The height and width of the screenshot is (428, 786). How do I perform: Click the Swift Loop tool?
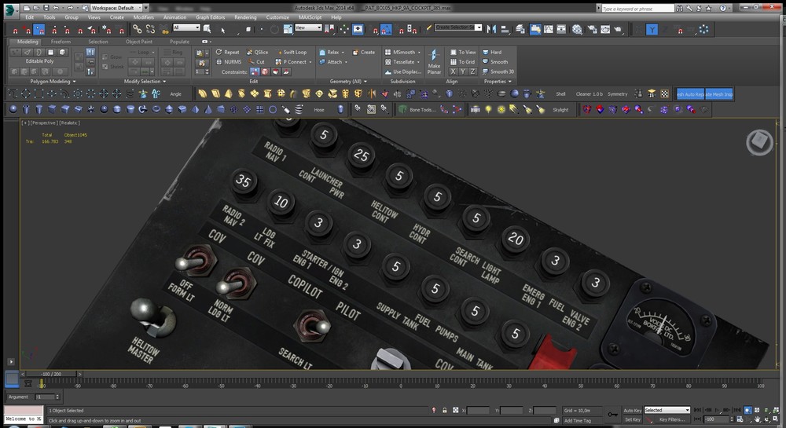[291, 52]
